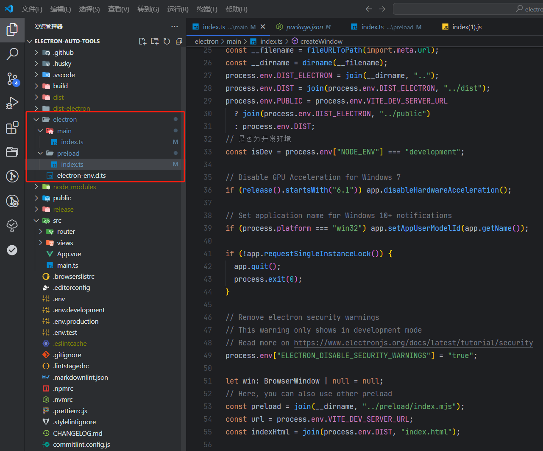This screenshot has height=451, width=543.
Task: Click the New File icon in explorer header
Action: (x=142, y=41)
